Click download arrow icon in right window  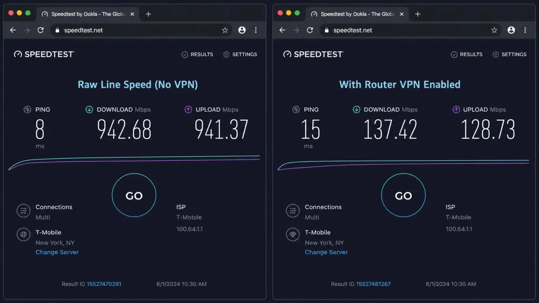point(356,110)
